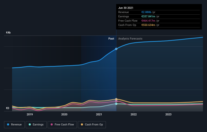Click the blue Revenue data point marker
This screenshot has width=207, height=132.
[x=116, y=49]
